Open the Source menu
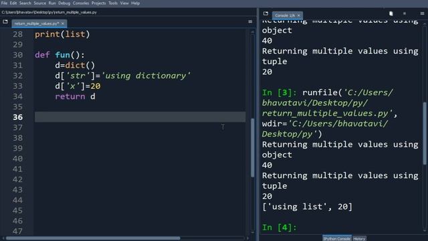 (x=40, y=3)
